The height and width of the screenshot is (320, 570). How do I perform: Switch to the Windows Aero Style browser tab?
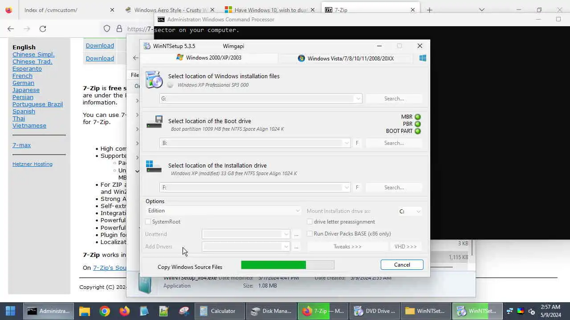[x=169, y=10]
